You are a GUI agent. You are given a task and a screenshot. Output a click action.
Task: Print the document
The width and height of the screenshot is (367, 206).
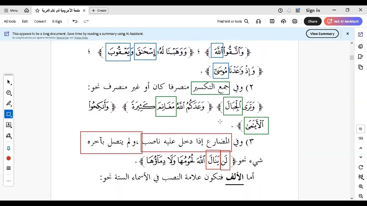tap(294, 21)
